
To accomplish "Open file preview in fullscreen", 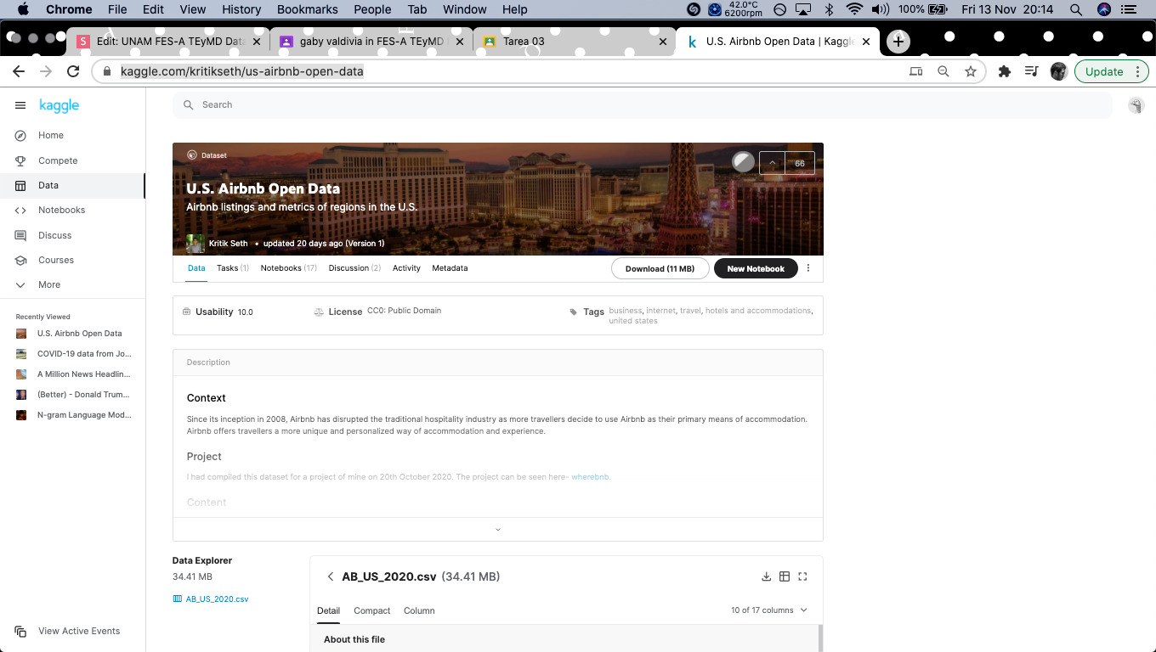I will pos(802,576).
